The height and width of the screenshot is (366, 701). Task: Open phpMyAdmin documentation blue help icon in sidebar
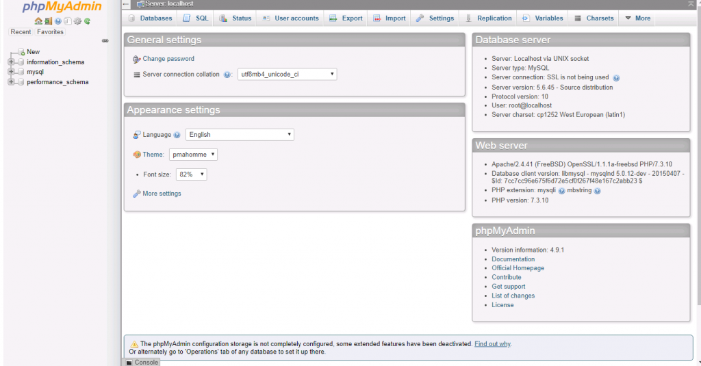[58, 21]
